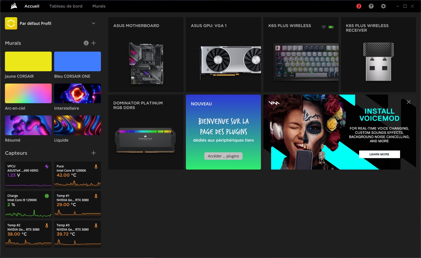Image resolution: width=421 pixels, height=258 pixels.
Task: Open the ASUS GPU: VGA 1 tile
Action: pos(223,55)
